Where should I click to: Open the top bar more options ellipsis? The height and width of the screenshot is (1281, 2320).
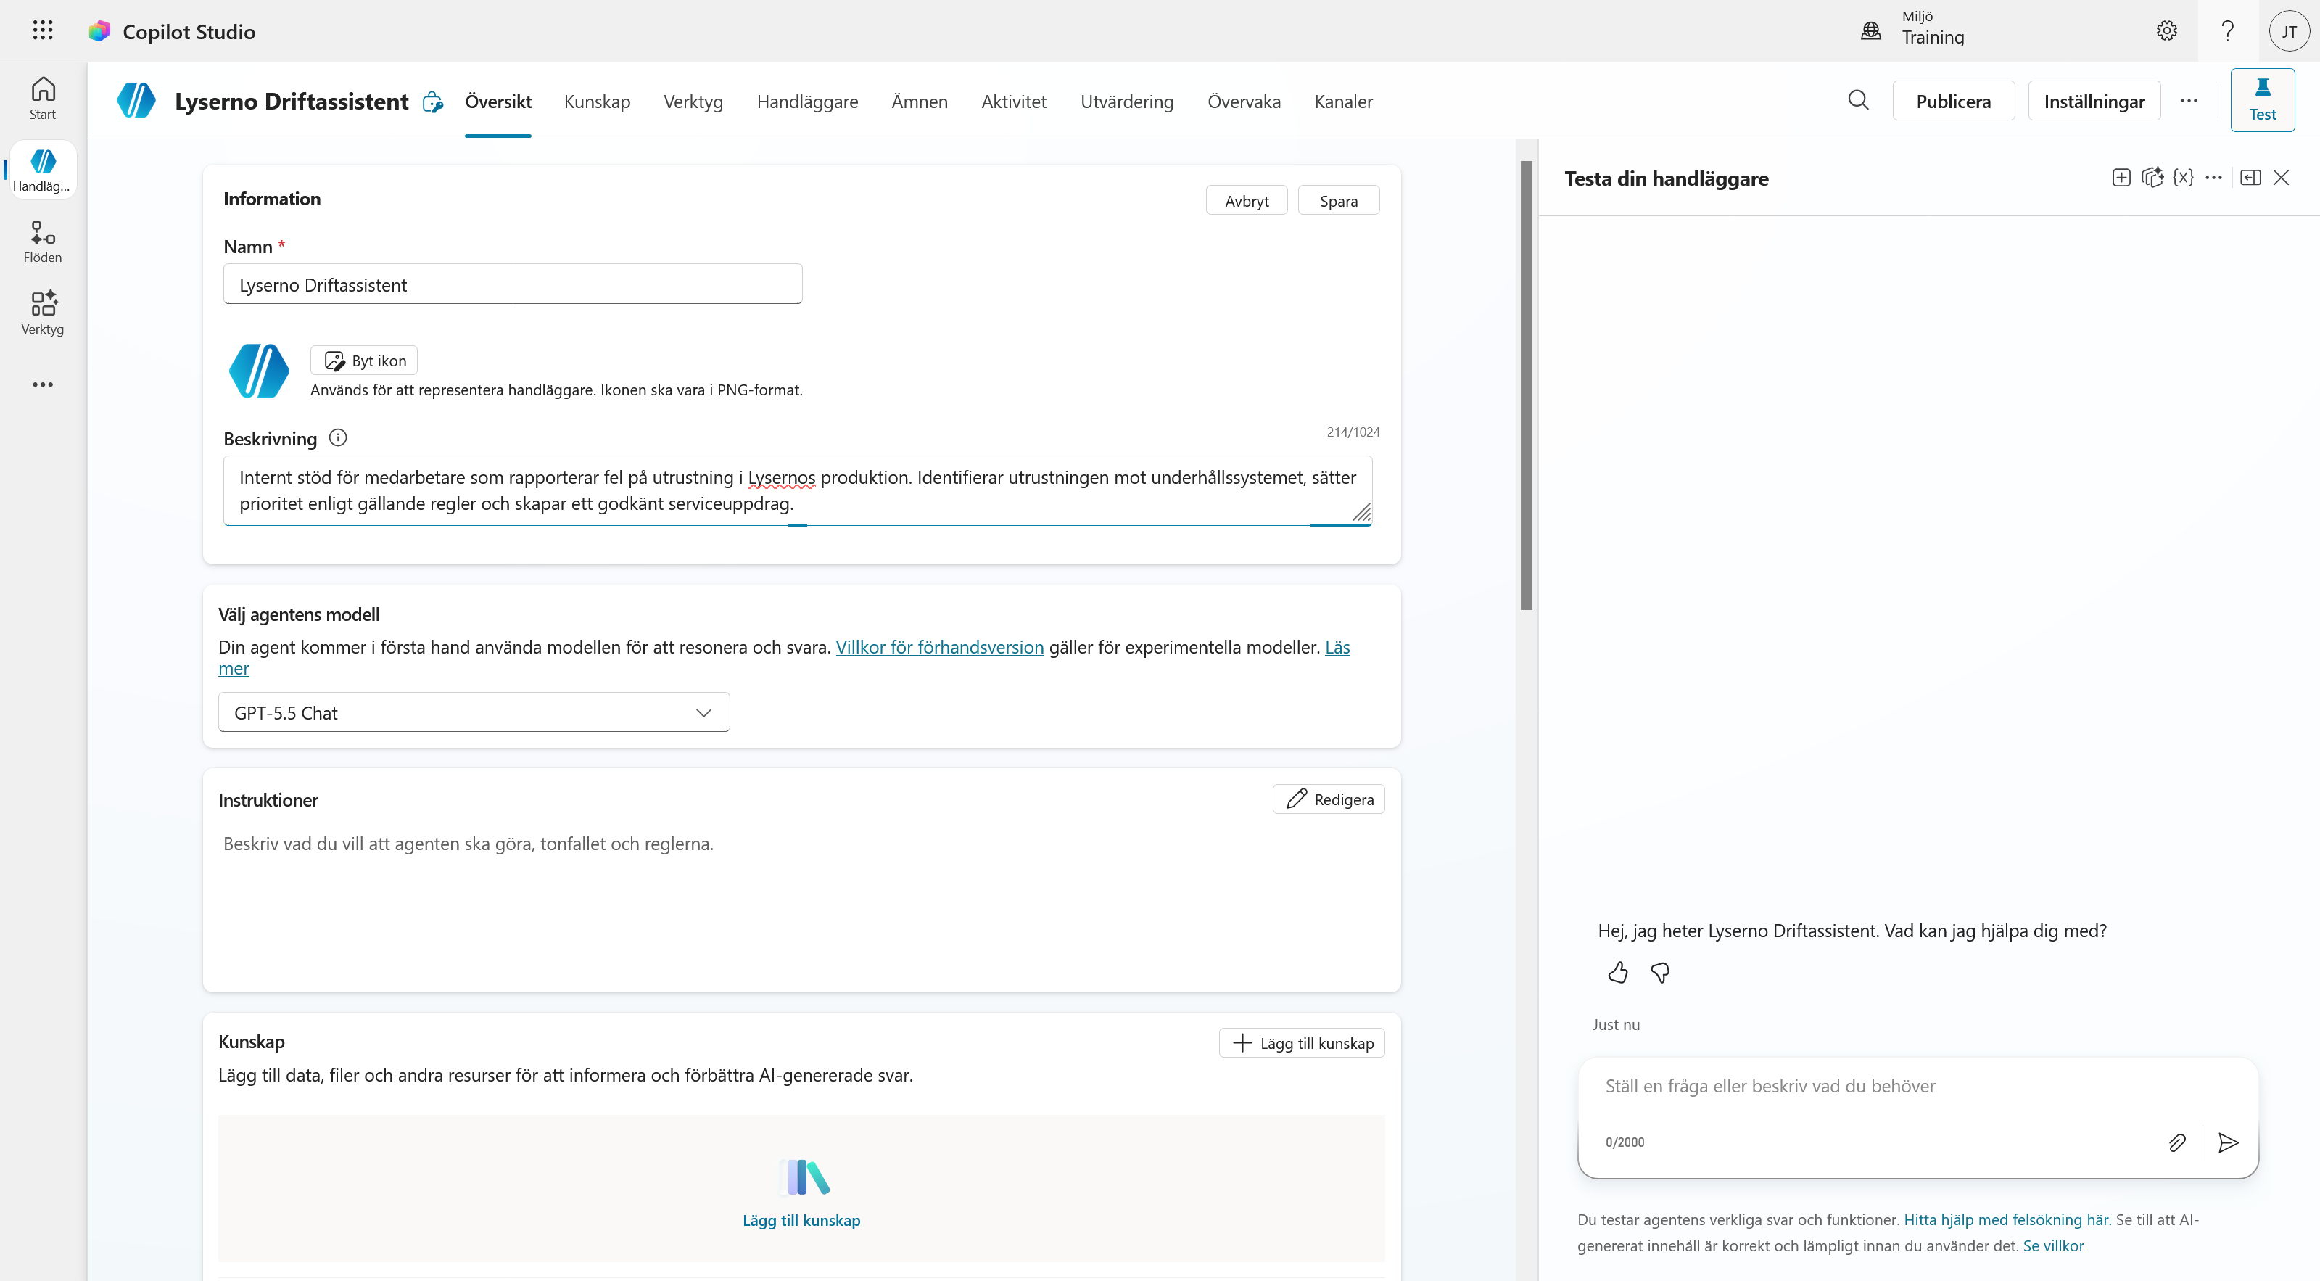tap(2189, 101)
